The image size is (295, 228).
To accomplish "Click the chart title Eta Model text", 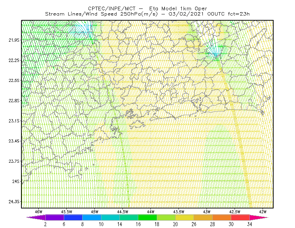I will tap(163, 8).
